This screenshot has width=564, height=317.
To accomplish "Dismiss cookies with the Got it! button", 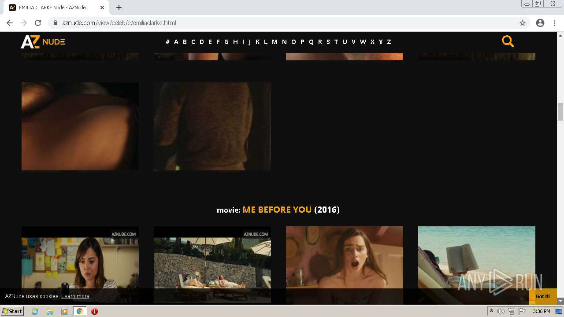I will (543, 296).
